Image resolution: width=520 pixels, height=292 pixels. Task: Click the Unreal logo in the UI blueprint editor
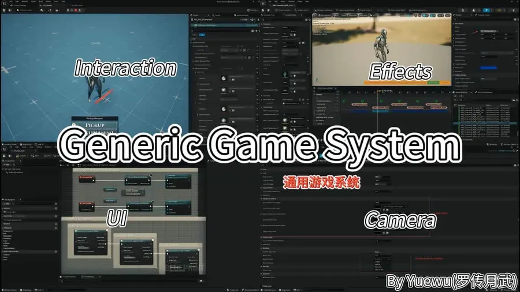(x=4, y=149)
